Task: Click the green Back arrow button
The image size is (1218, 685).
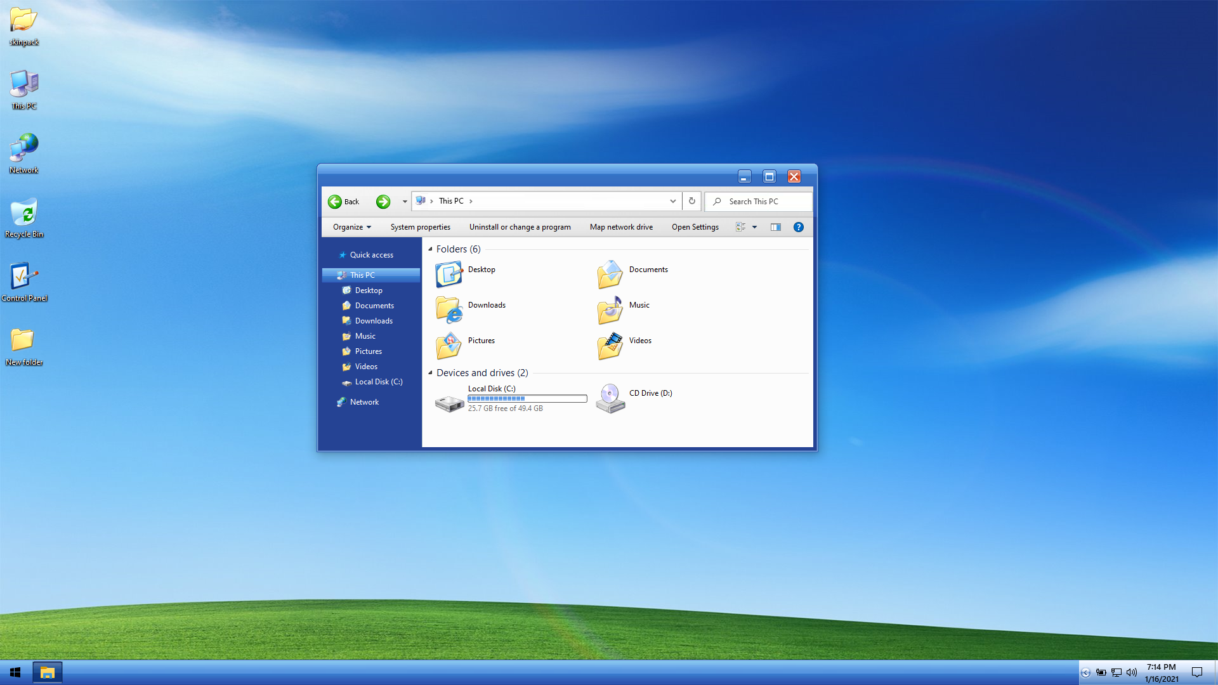Action: [335, 202]
